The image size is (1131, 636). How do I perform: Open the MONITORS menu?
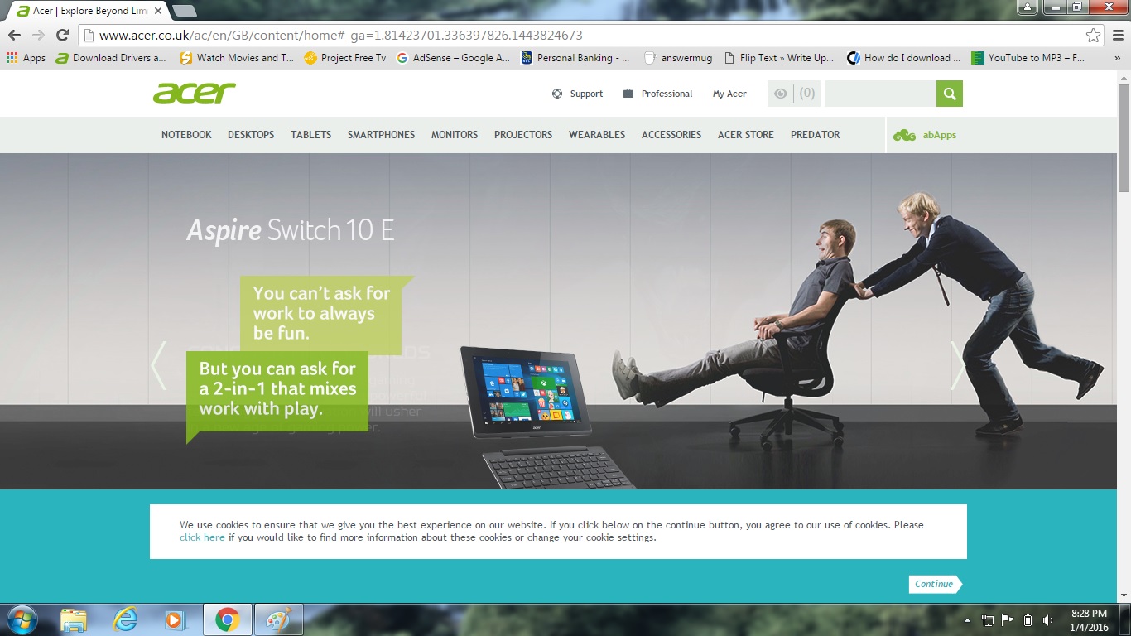(455, 135)
